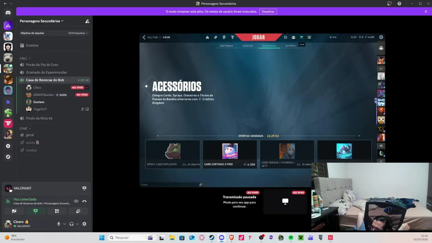Viewport: 432px width, 243px height.
Task: Add a server with the plus icon
Action: coord(8,146)
